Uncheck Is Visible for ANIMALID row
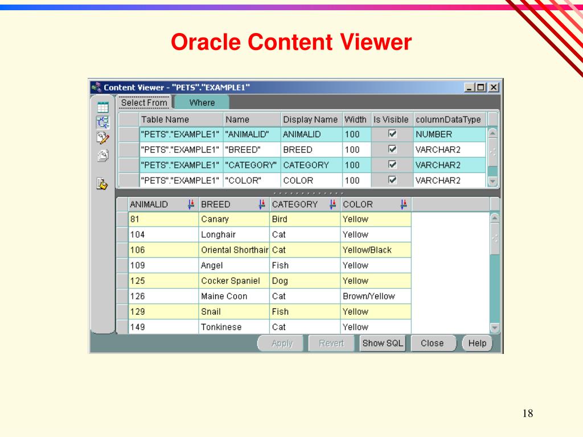Viewport: 583px width, 437px height. coord(392,134)
